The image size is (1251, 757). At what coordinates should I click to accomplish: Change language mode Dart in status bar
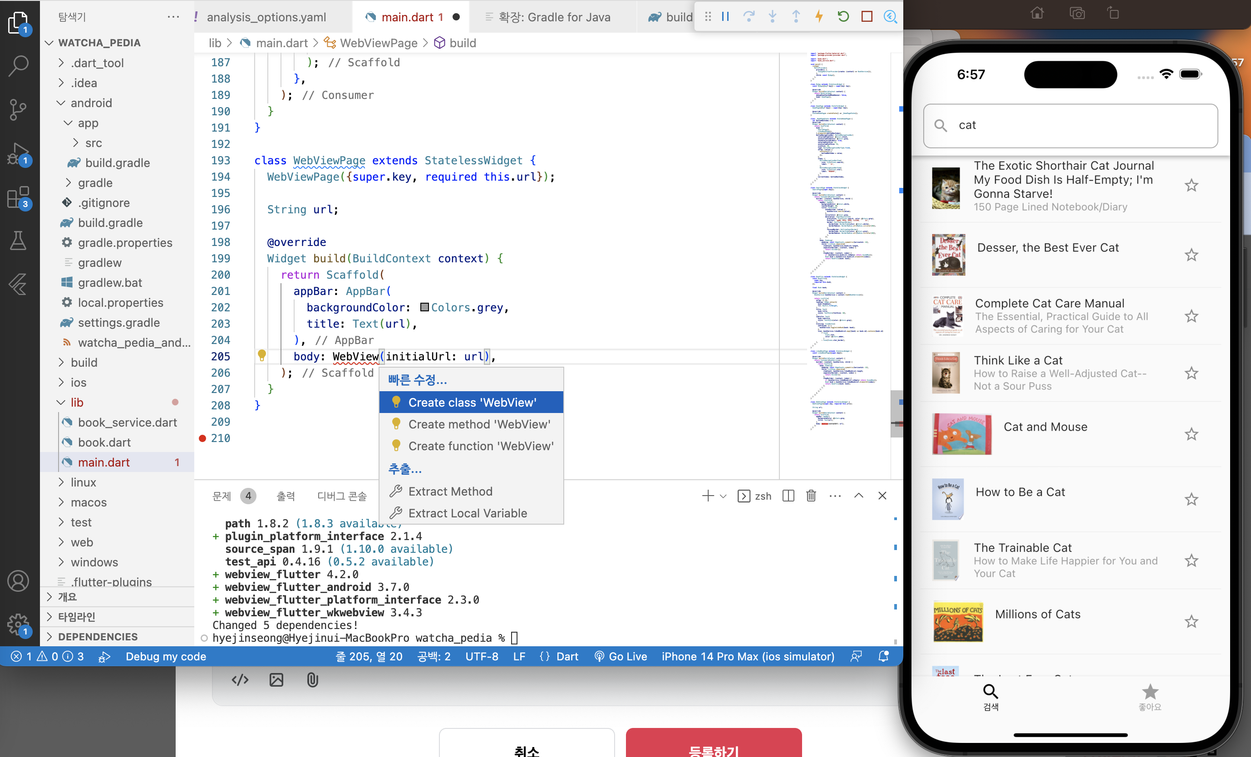pyautogui.click(x=566, y=656)
